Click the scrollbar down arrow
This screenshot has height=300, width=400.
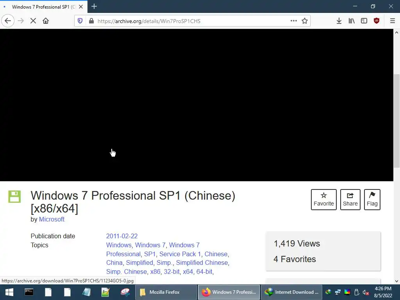click(396, 281)
